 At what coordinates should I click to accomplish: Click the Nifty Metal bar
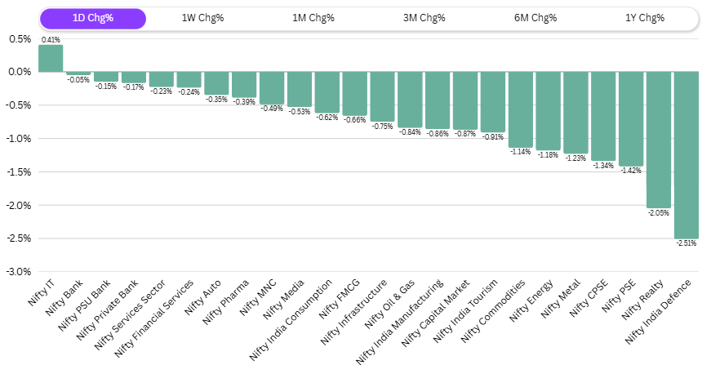click(x=575, y=112)
